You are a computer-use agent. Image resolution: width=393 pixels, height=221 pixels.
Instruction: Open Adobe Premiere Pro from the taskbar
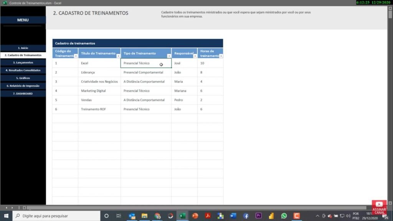(258, 216)
